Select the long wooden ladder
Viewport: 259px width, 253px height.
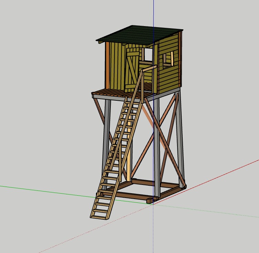pyautogui.click(x=116, y=158)
